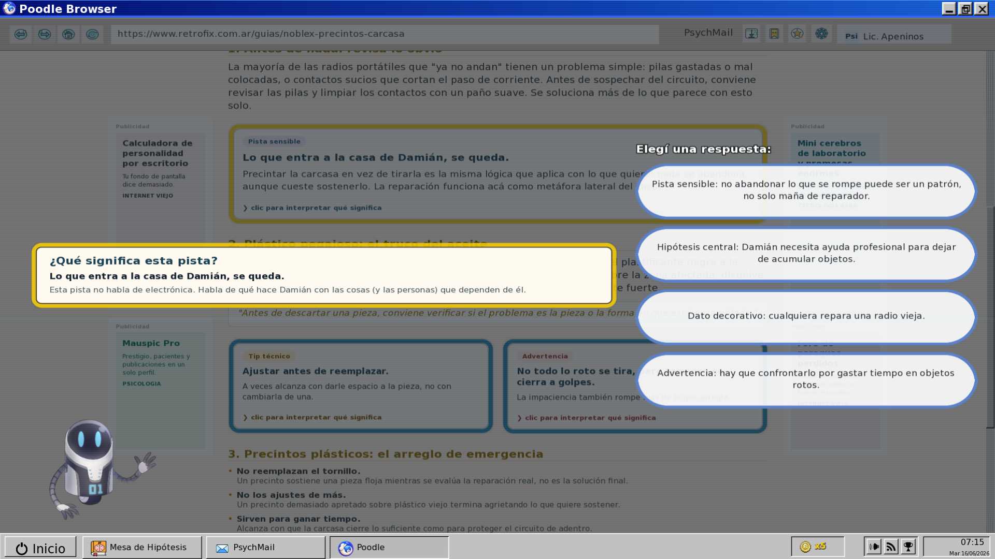Expand 'clic para interpretar' under Pista sensible card
The height and width of the screenshot is (559, 995).
tap(312, 208)
